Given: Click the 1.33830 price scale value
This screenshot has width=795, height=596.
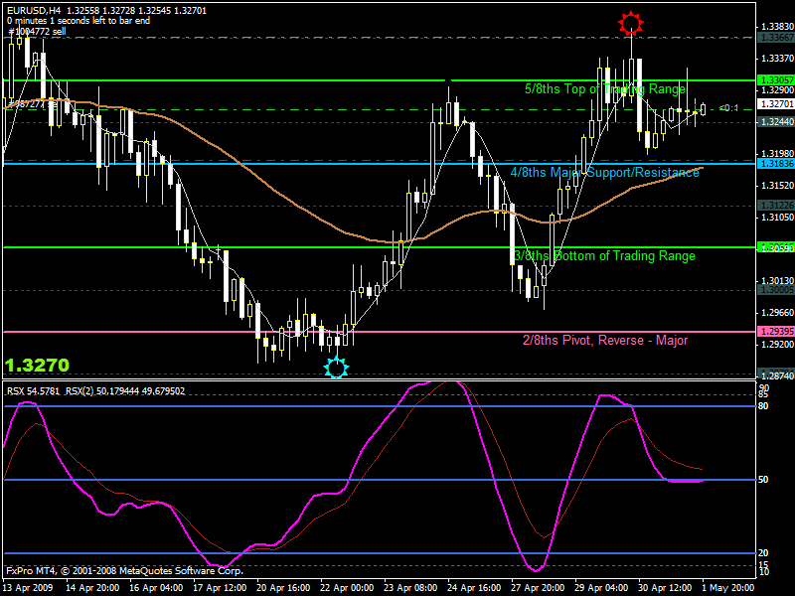Looking at the screenshot, I should [x=777, y=27].
